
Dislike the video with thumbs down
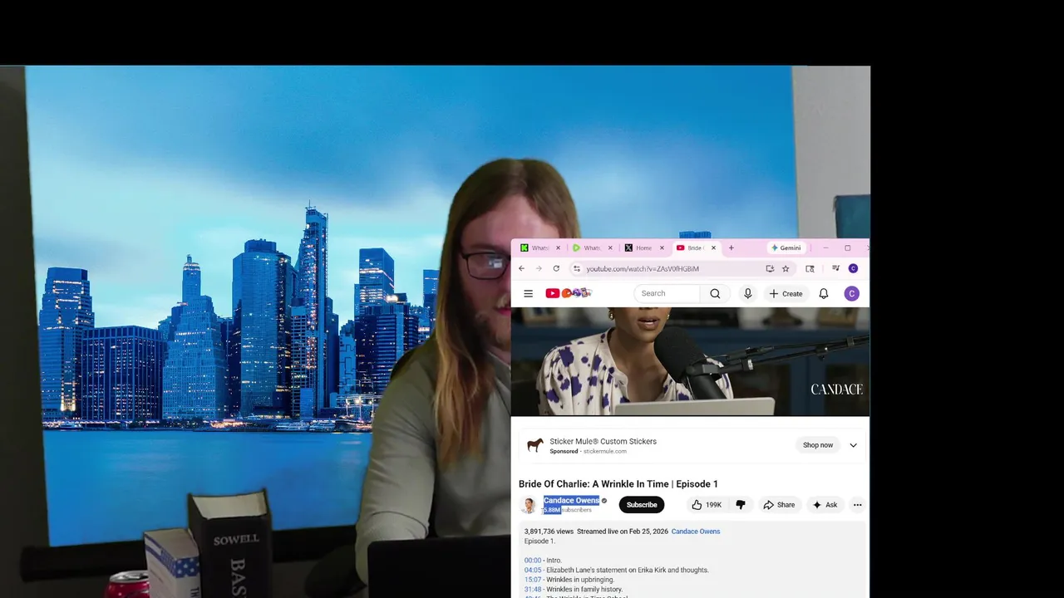coord(741,505)
